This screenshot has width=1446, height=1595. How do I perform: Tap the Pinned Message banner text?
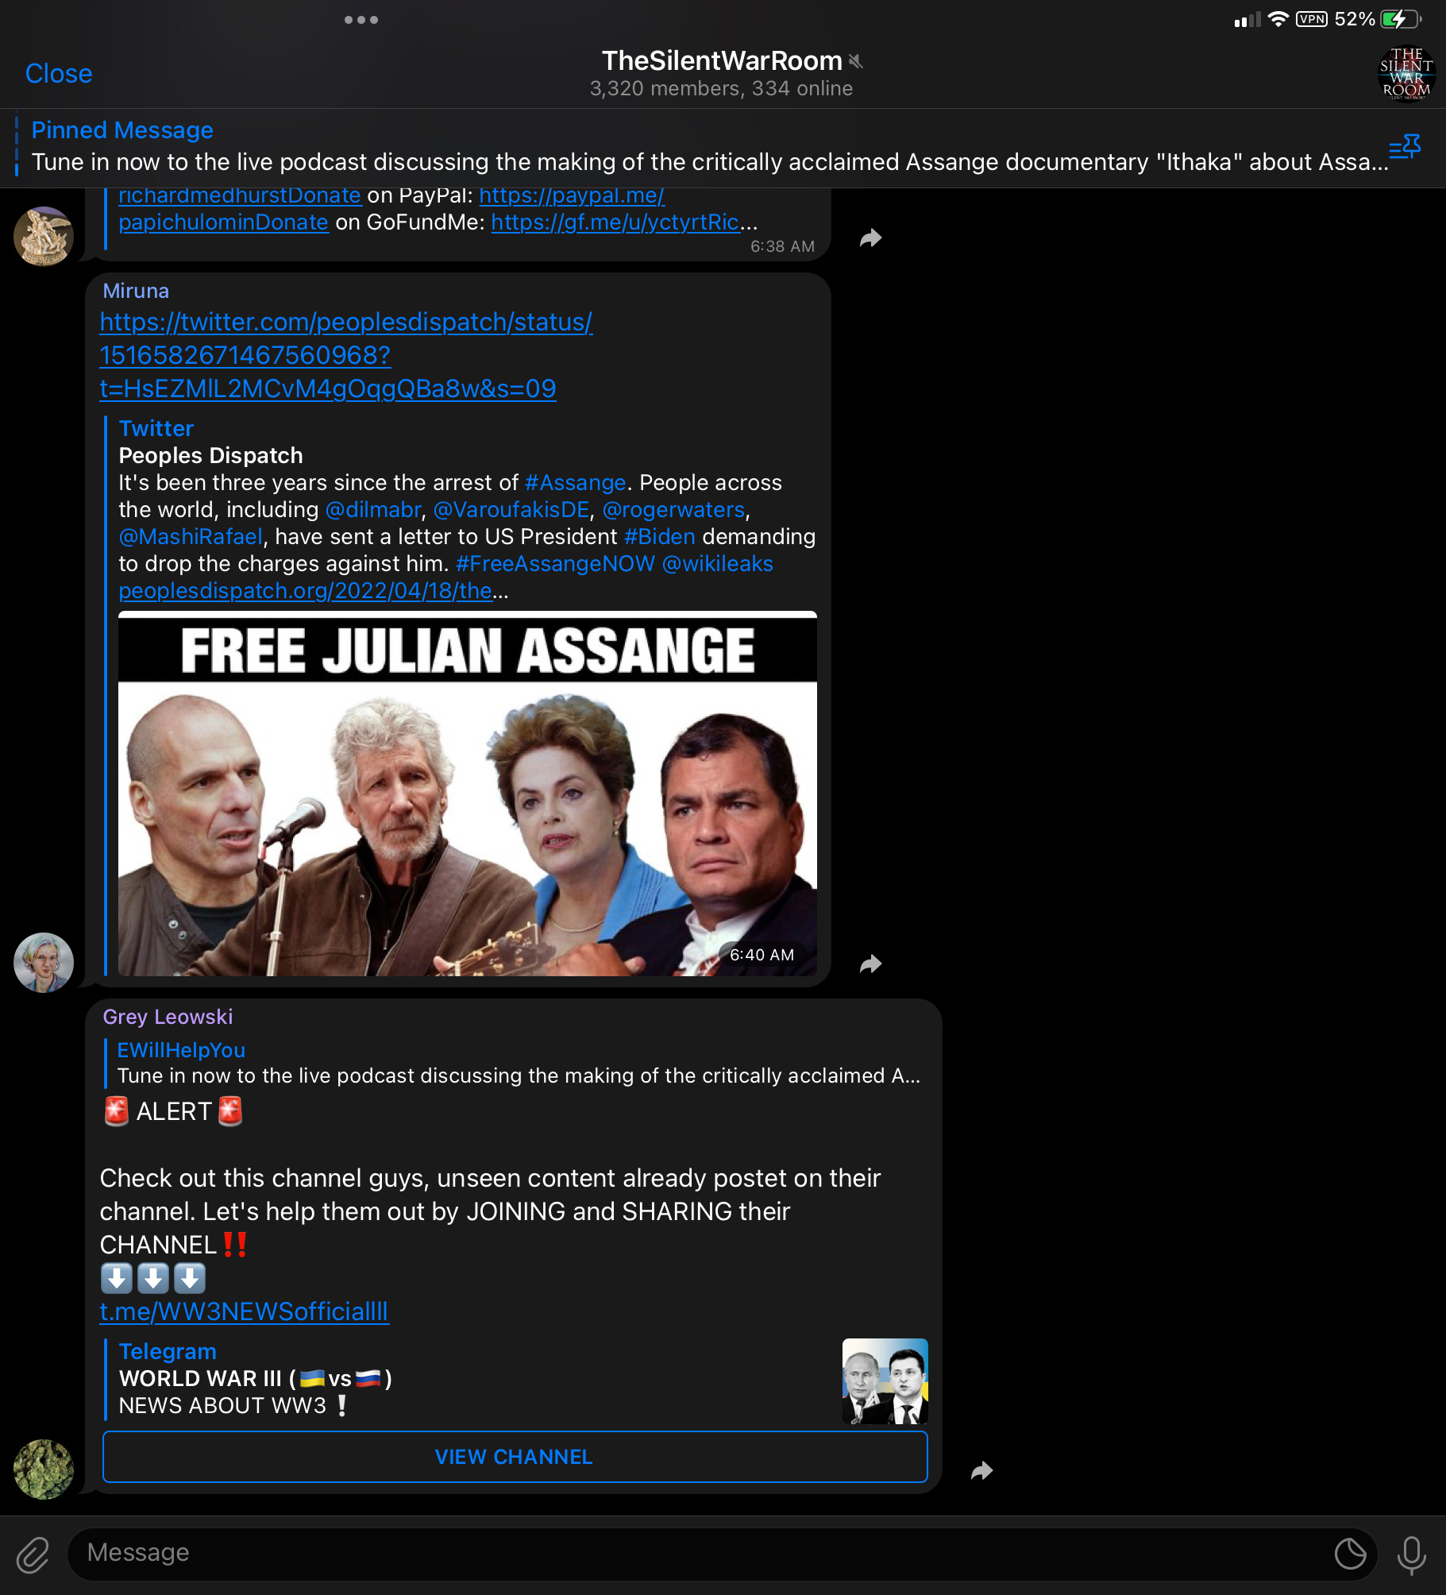710,147
